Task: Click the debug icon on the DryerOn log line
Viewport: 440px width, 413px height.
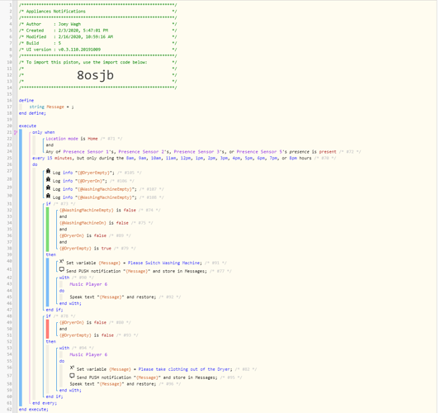Action: coord(48,179)
